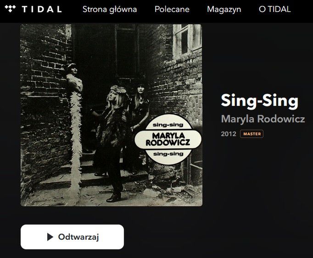Click the play triangle icon in Odtwarzaj

pos(50,237)
